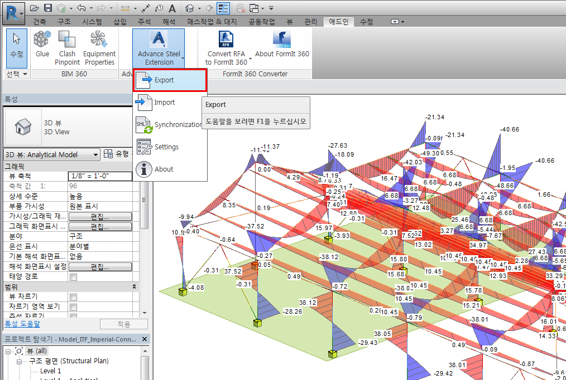Open the Properties help link
Image resolution: width=566 pixels, height=380 pixels.
tap(22, 324)
